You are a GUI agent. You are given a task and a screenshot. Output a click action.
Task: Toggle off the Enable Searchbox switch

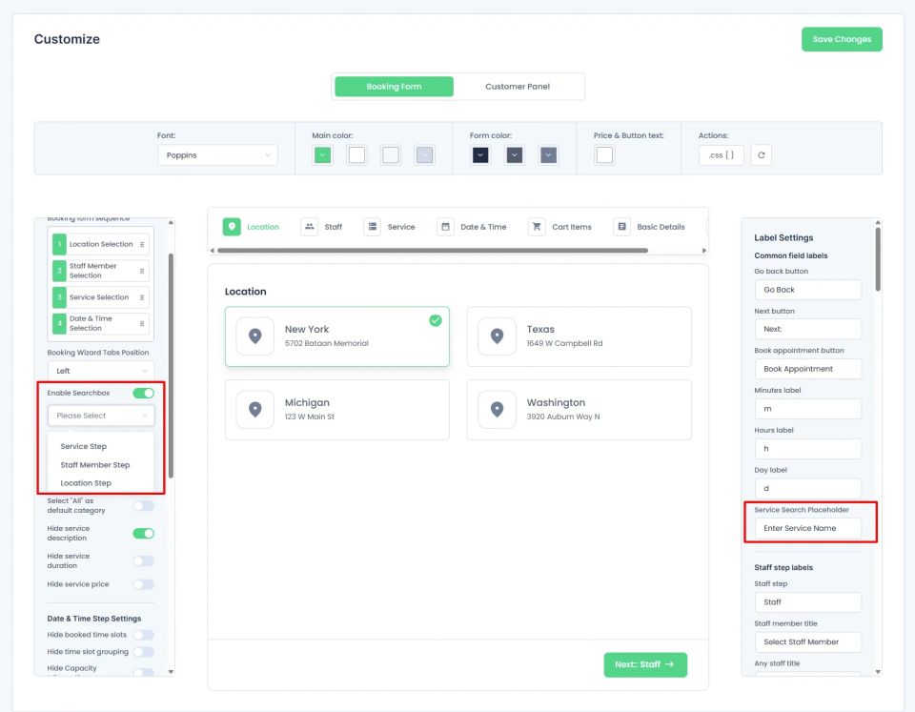pyautogui.click(x=143, y=393)
